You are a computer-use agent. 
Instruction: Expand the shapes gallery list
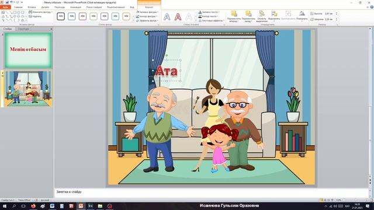coord(26,20)
